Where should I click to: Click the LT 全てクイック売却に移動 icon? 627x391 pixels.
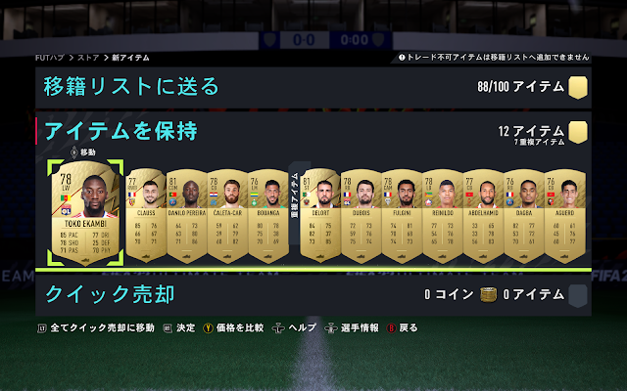42,328
